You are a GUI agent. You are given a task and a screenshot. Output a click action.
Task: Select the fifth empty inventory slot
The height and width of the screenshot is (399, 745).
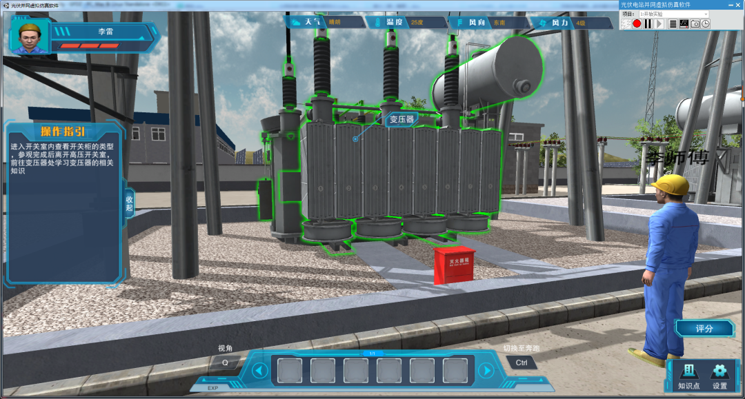422,371
